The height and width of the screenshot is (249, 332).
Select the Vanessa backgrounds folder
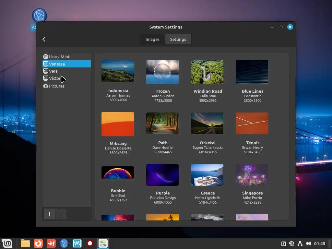pos(67,64)
